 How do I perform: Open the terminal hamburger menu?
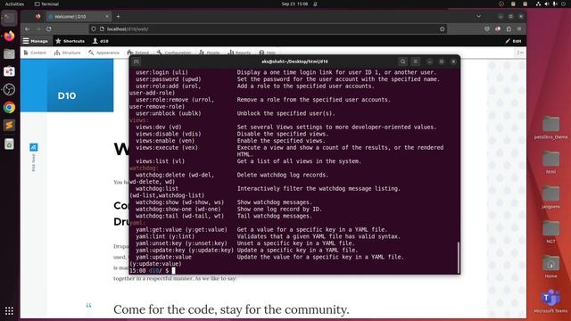click(x=416, y=62)
